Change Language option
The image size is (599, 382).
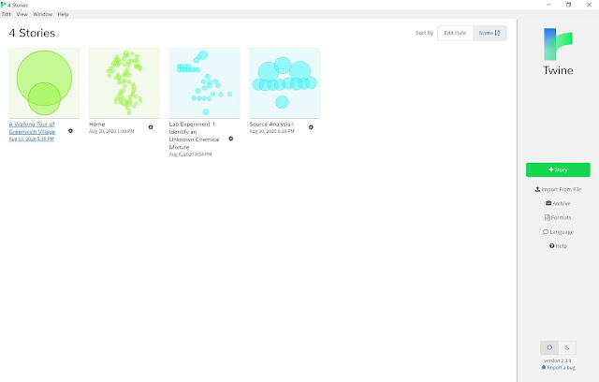click(558, 232)
